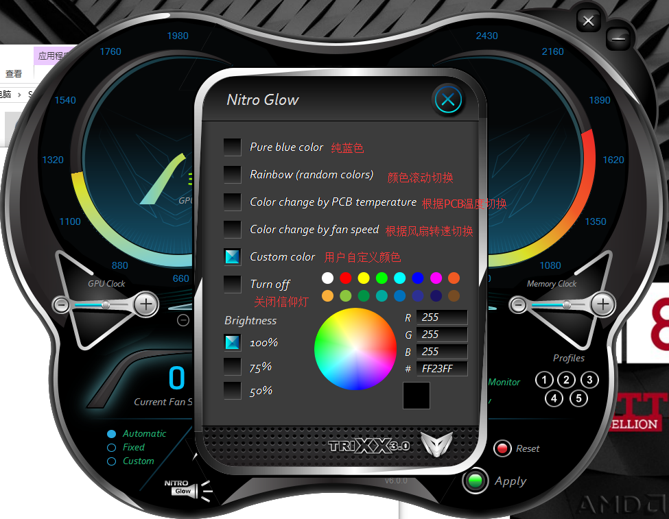Click the red Reset button
Viewport: 669px width, 519px height.
502,448
